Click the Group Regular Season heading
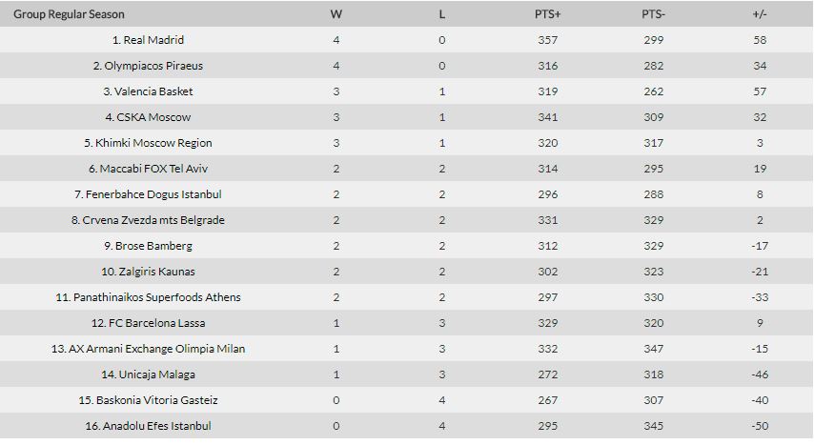This screenshot has width=814, height=445. pos(69,14)
